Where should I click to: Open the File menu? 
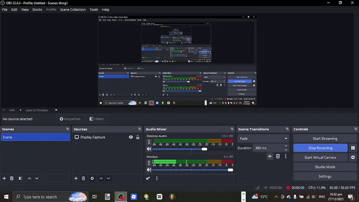tap(4, 10)
